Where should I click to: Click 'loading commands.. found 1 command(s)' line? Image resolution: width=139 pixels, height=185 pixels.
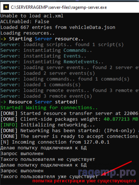65,79
